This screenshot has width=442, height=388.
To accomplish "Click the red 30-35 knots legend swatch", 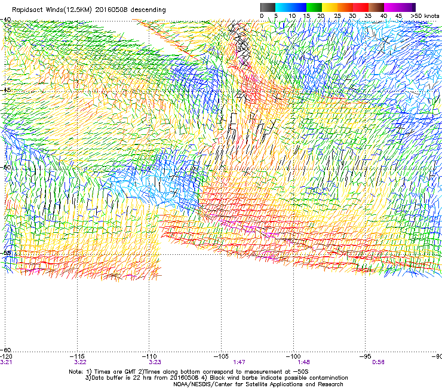I will point(361,7).
